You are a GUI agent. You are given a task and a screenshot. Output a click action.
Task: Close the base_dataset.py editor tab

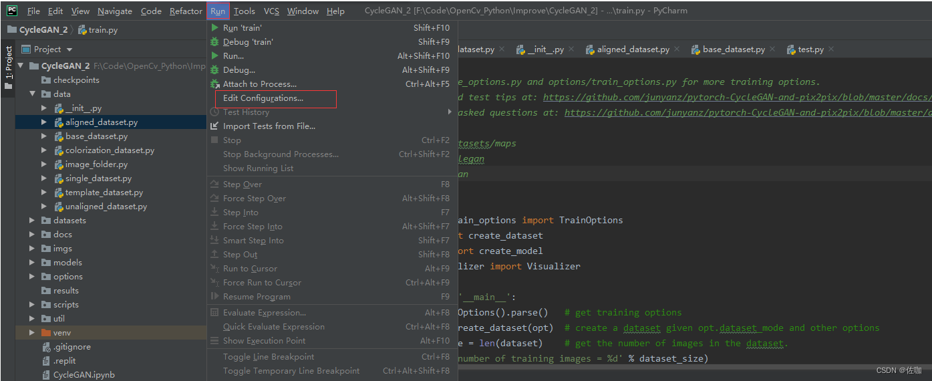tap(772, 49)
